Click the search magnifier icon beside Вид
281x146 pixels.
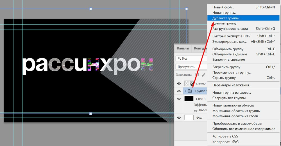click(x=179, y=58)
